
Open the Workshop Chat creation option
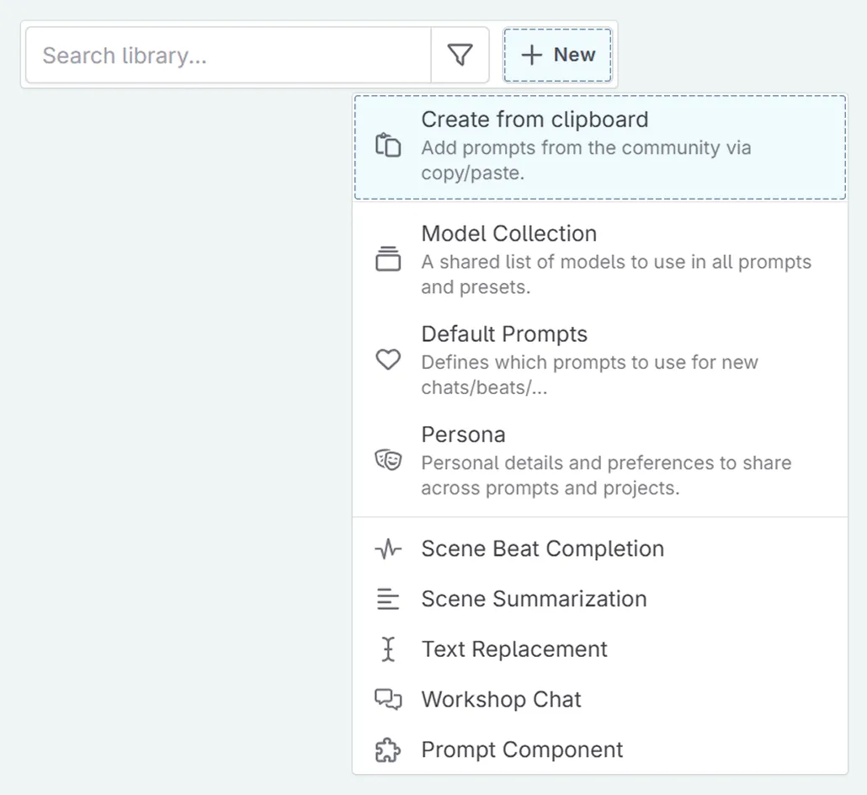coord(501,699)
